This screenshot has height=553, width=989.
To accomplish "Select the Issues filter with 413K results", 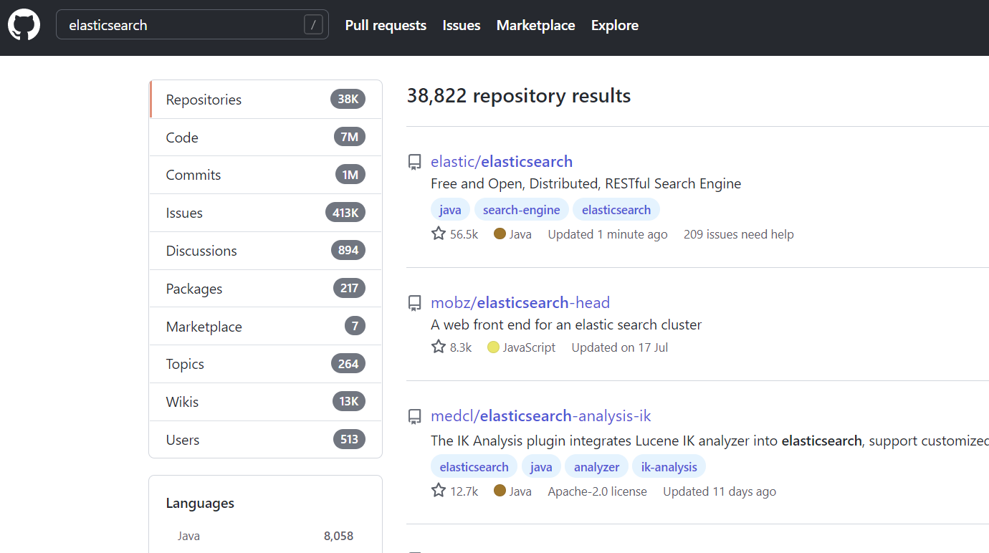I will [265, 213].
